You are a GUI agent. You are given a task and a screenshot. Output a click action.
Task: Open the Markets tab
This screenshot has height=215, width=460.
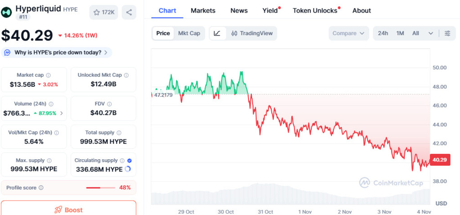(203, 10)
